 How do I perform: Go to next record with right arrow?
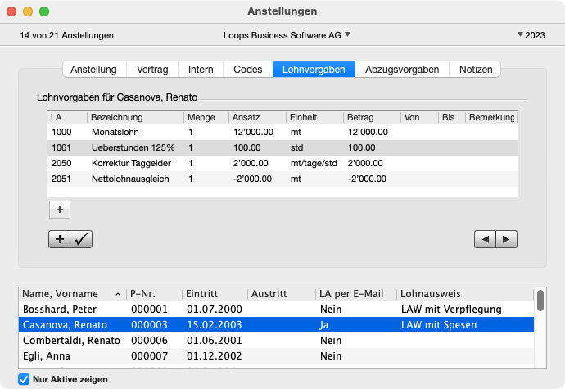point(508,239)
